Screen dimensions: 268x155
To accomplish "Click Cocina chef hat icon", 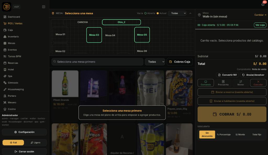I will tap(5, 109).
